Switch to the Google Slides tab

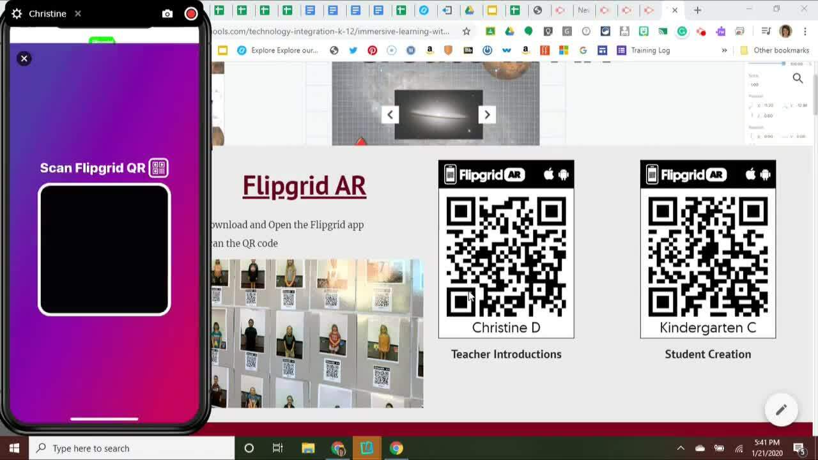(x=492, y=10)
